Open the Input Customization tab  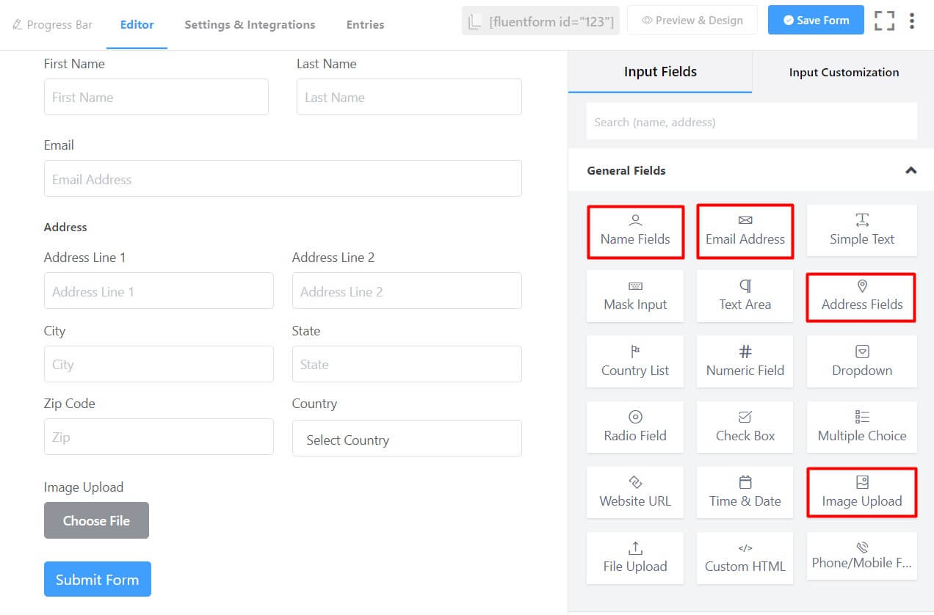(843, 72)
